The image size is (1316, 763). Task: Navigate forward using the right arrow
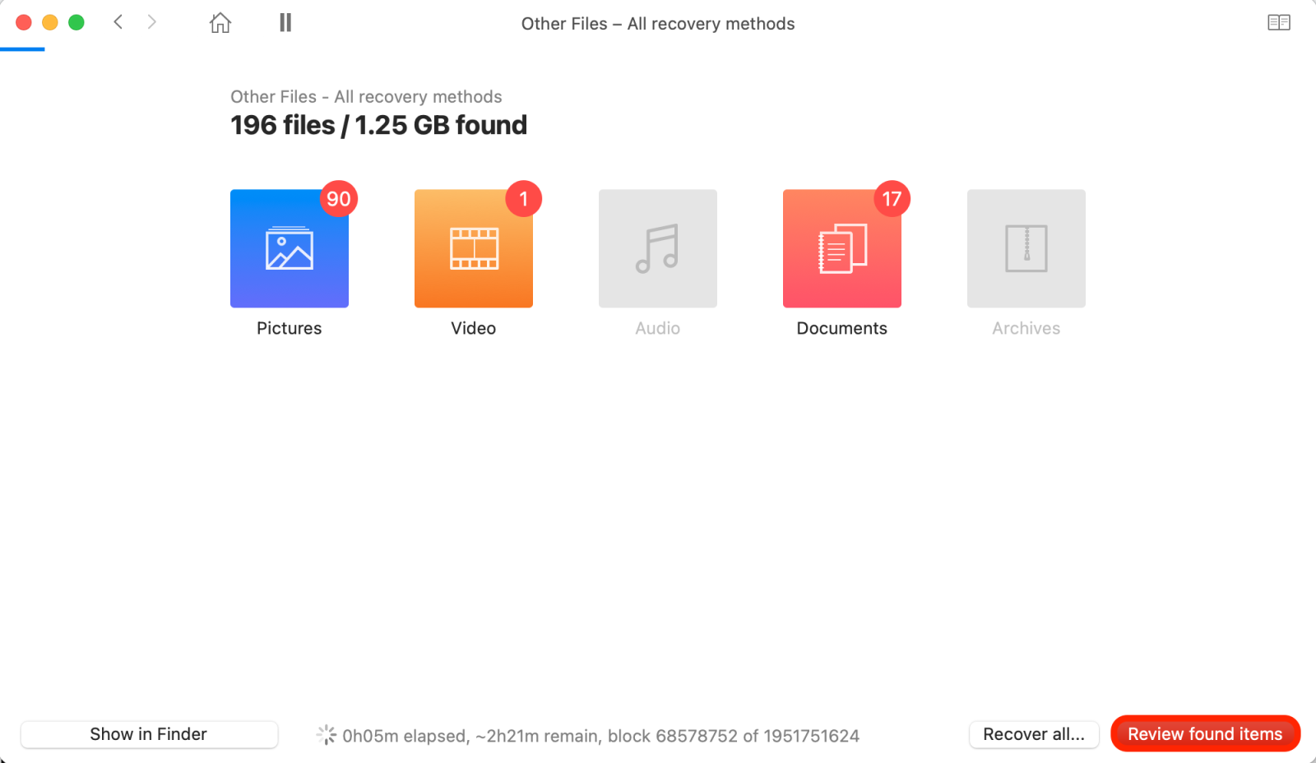pos(152,22)
